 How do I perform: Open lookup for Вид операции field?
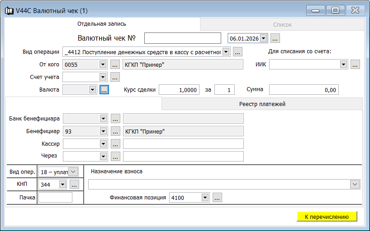238,52
